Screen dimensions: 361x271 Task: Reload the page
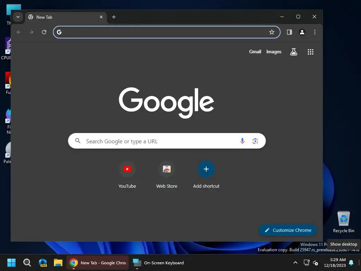tap(44, 32)
